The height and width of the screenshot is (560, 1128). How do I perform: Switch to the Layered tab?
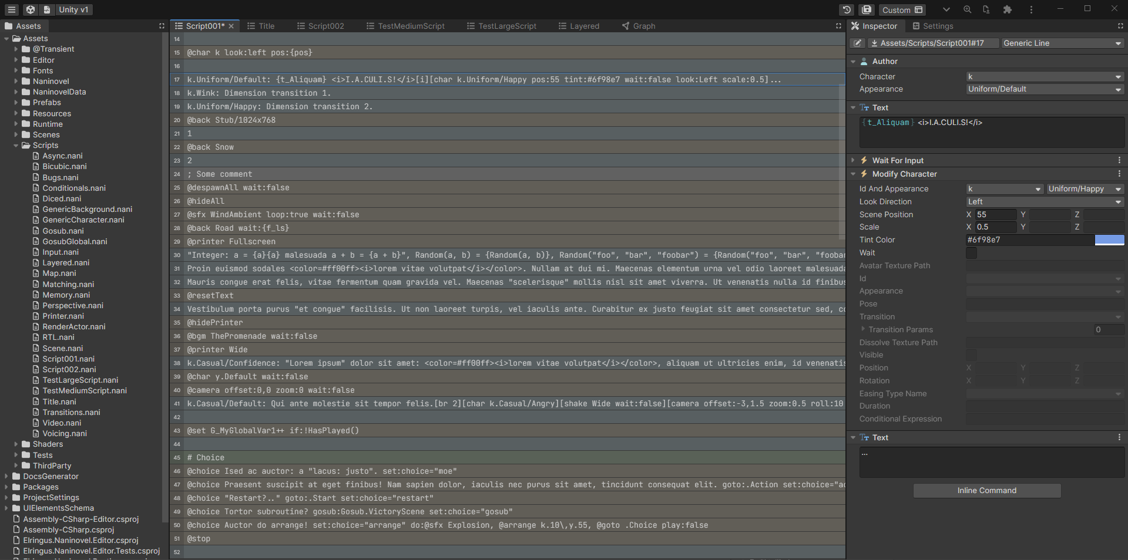point(579,26)
